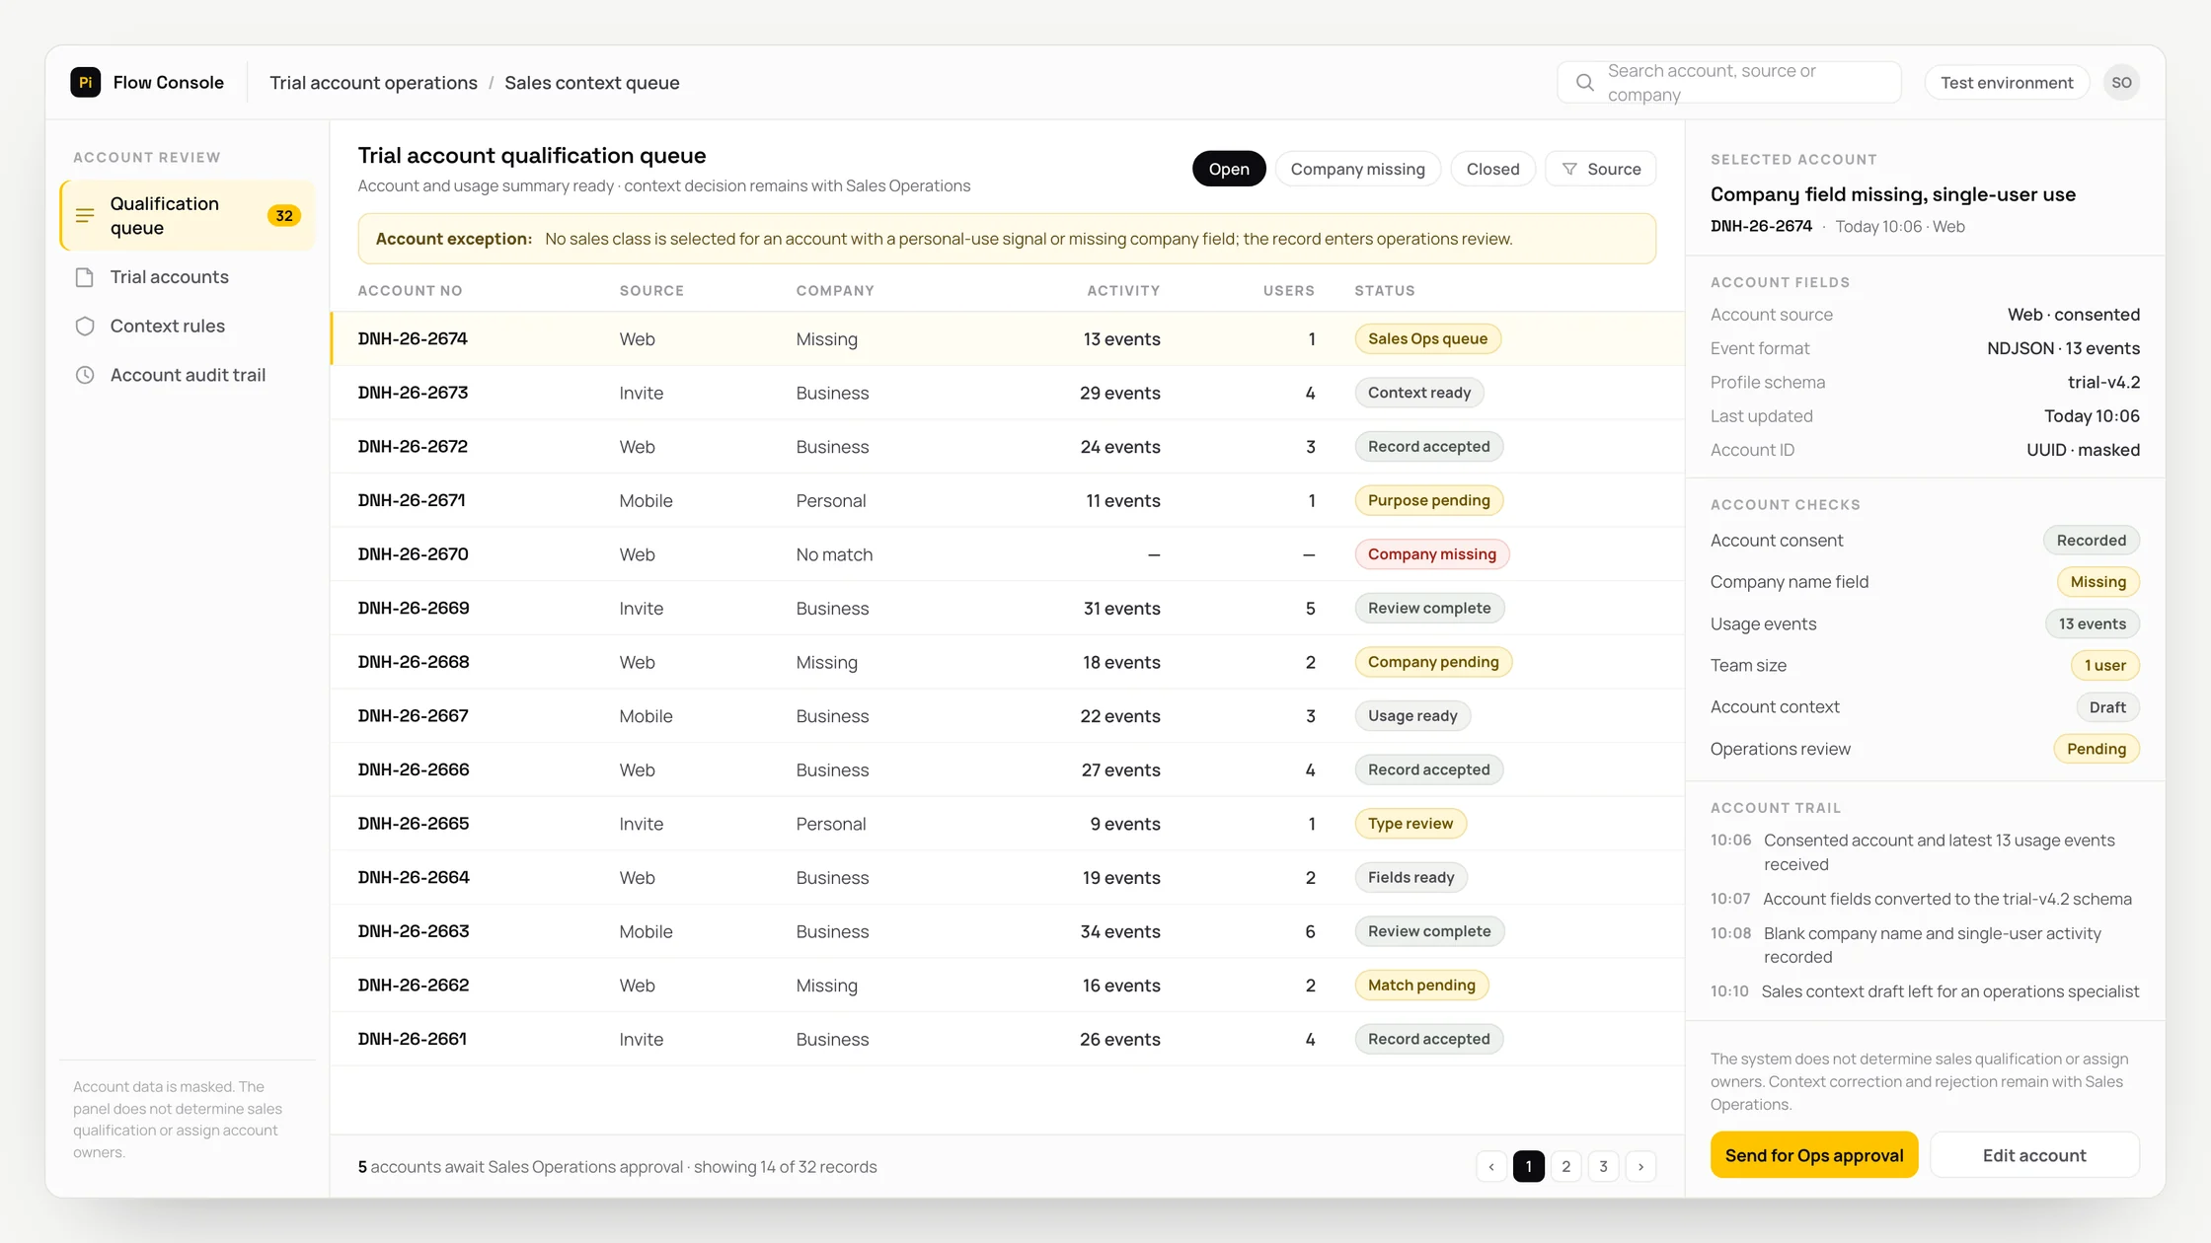2211x1243 pixels.
Task: Focus the Search account, source or company field
Action: (x=1729, y=83)
